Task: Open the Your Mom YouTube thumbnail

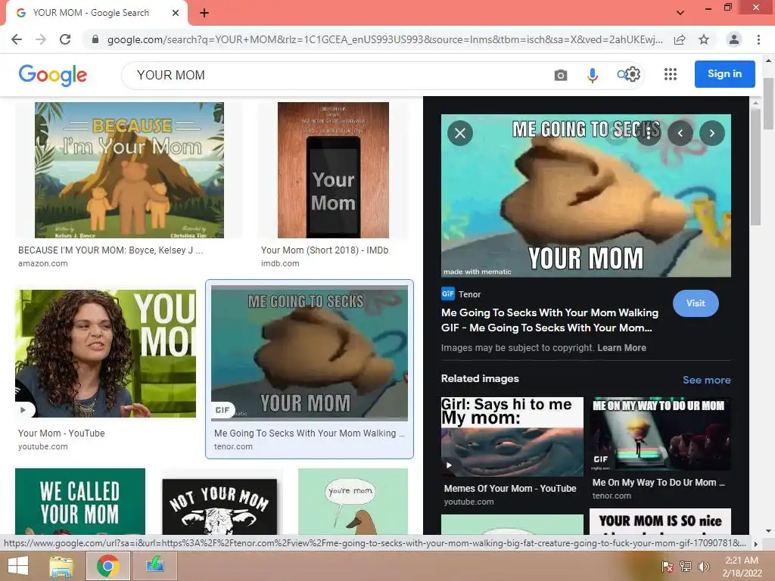Action: pyautogui.click(x=105, y=353)
